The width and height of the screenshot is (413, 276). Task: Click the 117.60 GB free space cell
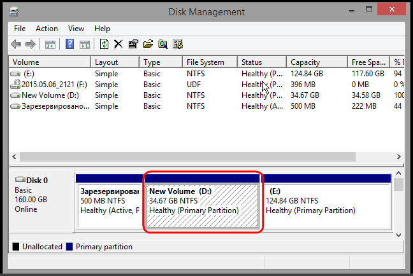pos(368,74)
